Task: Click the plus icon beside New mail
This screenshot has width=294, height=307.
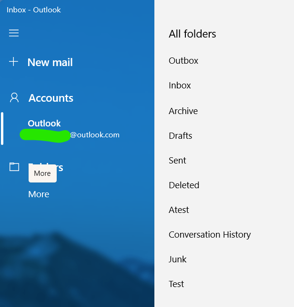Action: tap(14, 62)
